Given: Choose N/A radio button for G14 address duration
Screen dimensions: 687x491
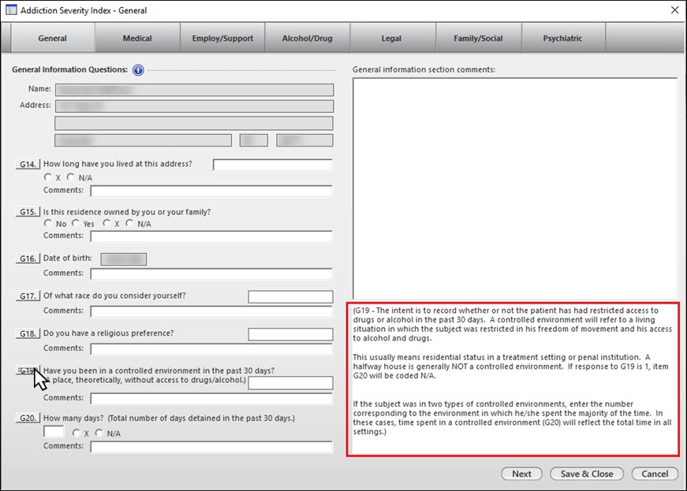Looking at the screenshot, I should coord(71,178).
